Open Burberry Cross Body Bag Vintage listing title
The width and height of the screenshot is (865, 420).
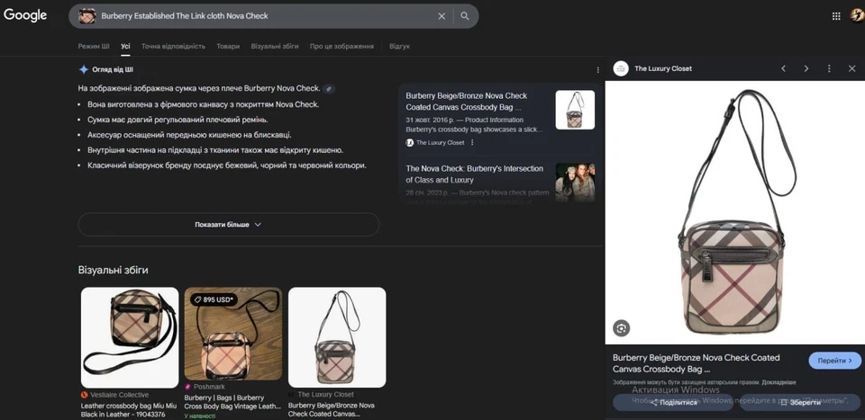(232, 402)
